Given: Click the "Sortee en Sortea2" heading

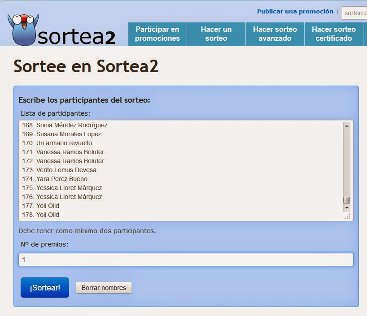Looking at the screenshot, I should pyautogui.click(x=86, y=66).
